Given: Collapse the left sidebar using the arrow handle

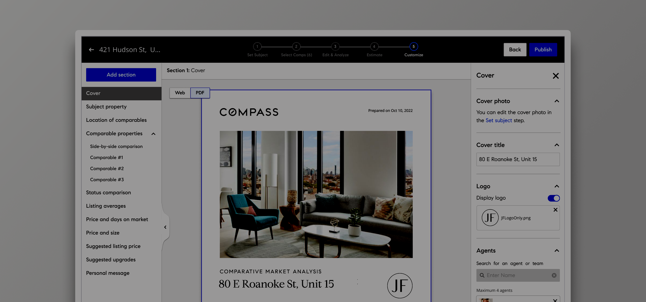Looking at the screenshot, I should pyautogui.click(x=165, y=227).
